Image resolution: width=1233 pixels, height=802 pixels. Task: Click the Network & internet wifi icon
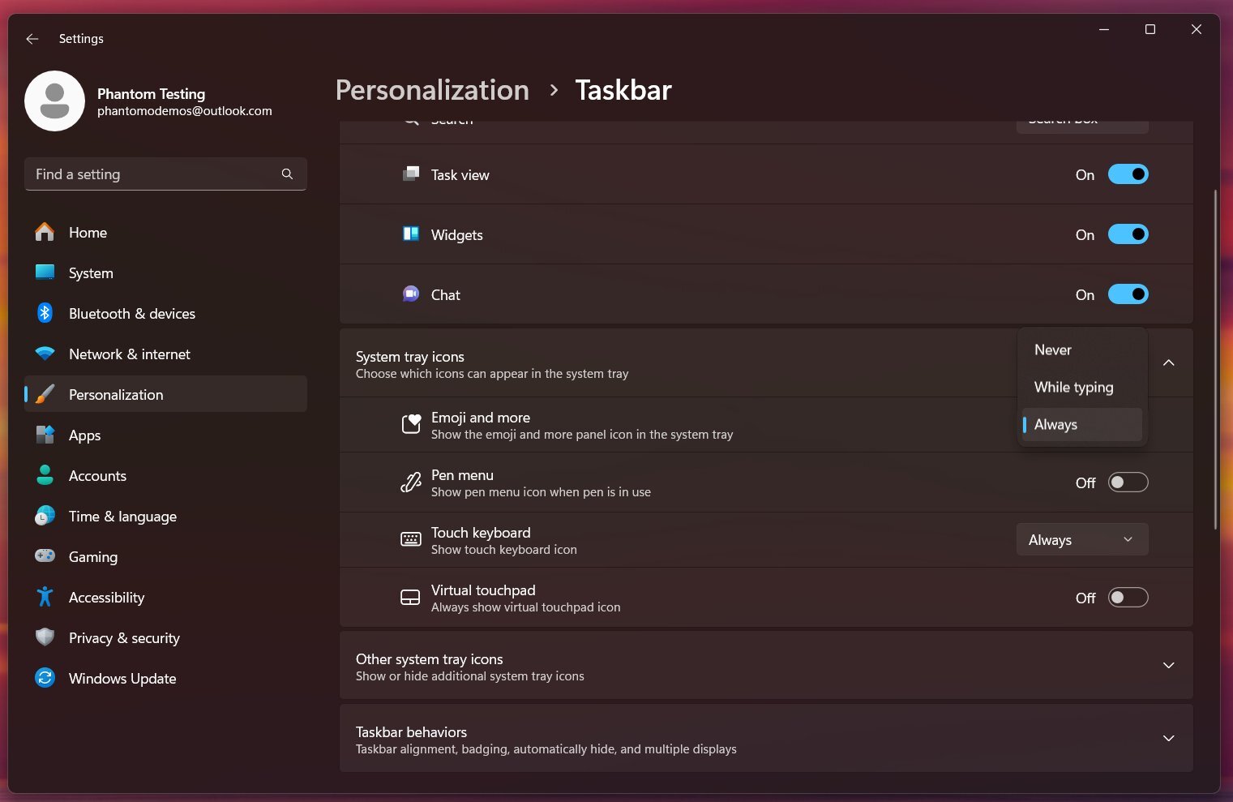tap(45, 354)
